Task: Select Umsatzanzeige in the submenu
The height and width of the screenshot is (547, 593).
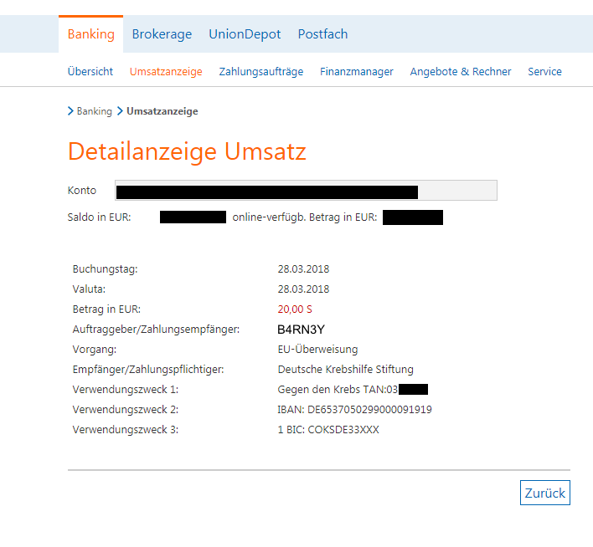Action: [166, 71]
